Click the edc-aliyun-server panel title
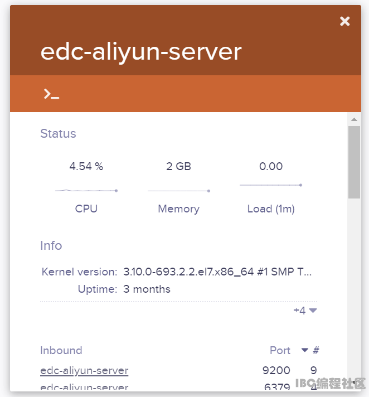Image resolution: width=369 pixels, height=397 pixels. (141, 51)
